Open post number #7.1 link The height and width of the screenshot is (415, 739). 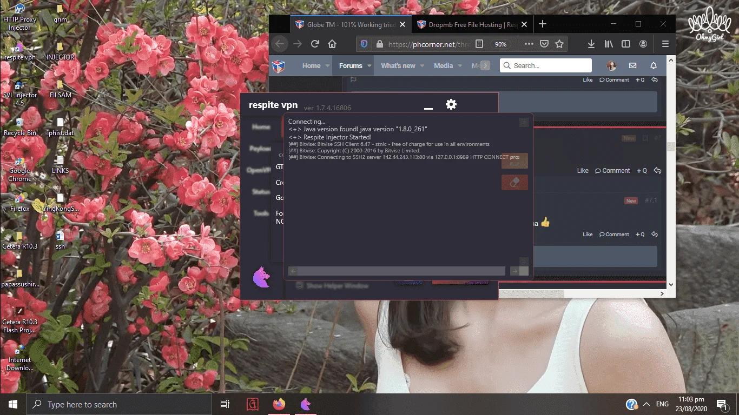coord(650,200)
